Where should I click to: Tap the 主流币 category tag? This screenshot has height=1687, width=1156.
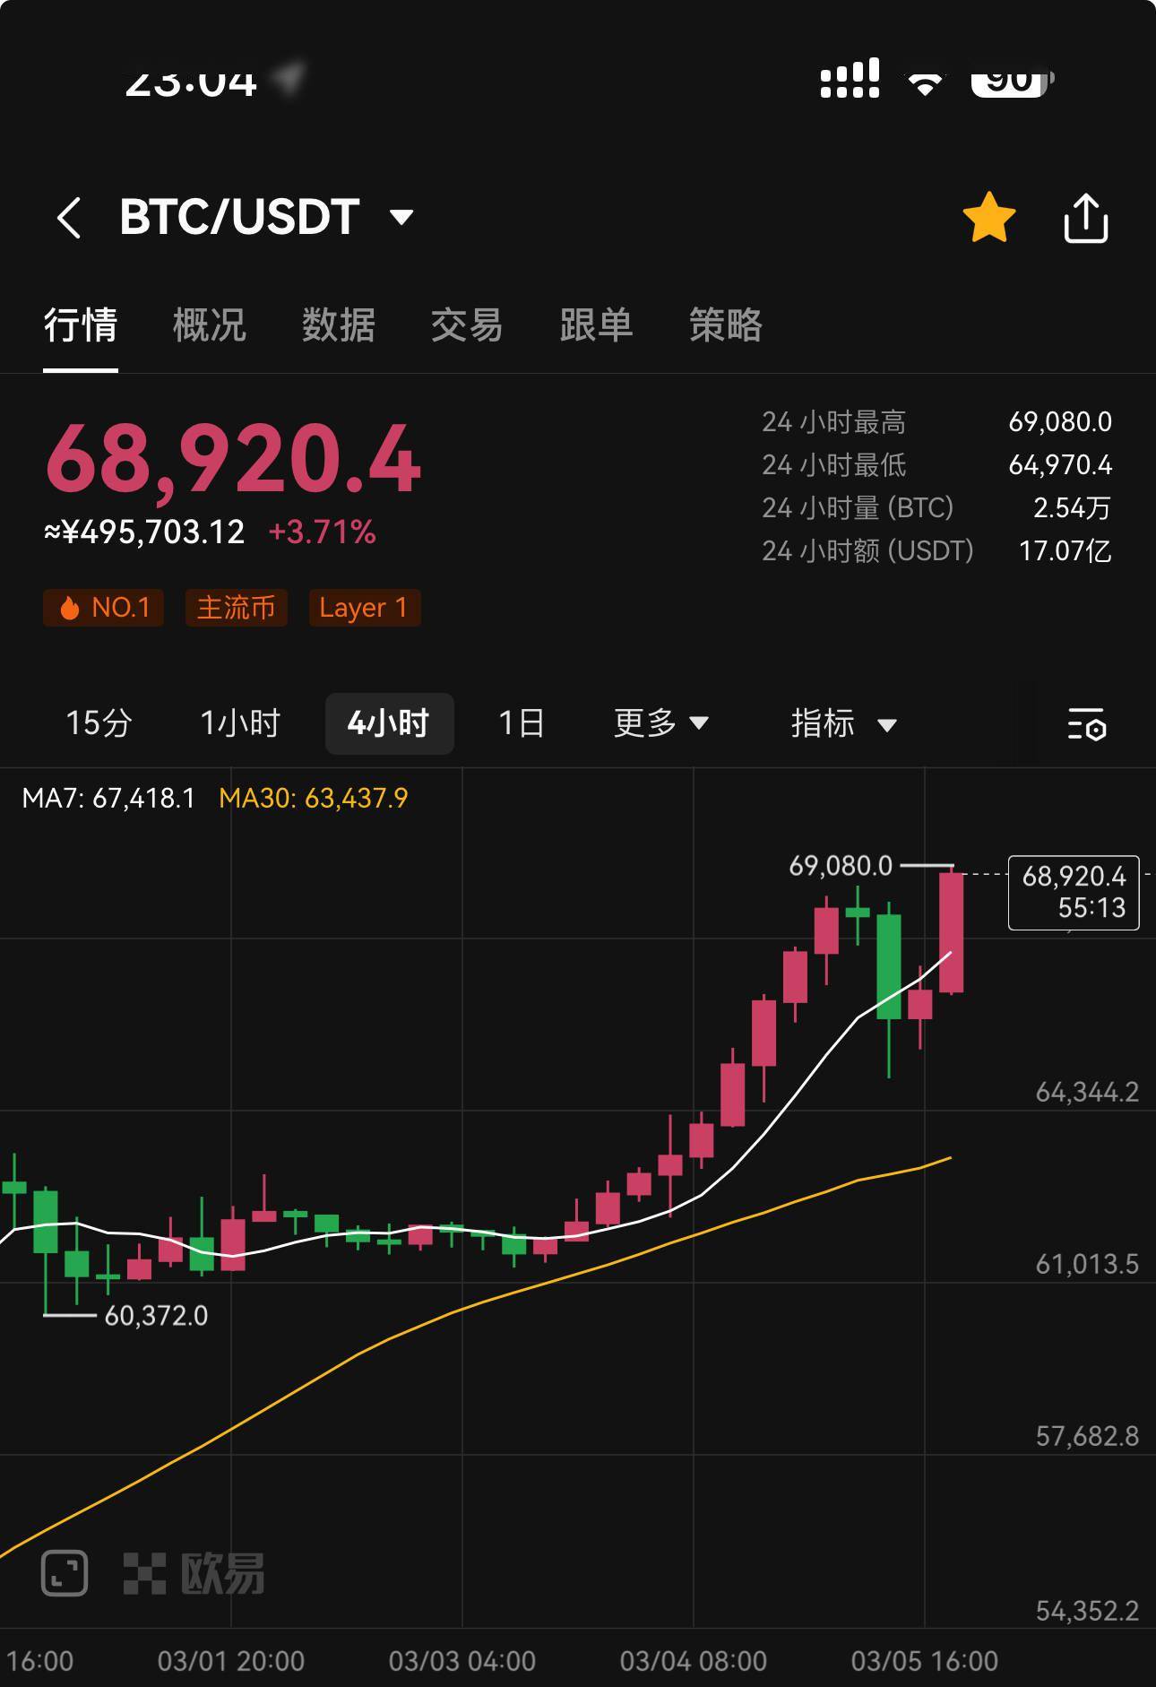[236, 608]
